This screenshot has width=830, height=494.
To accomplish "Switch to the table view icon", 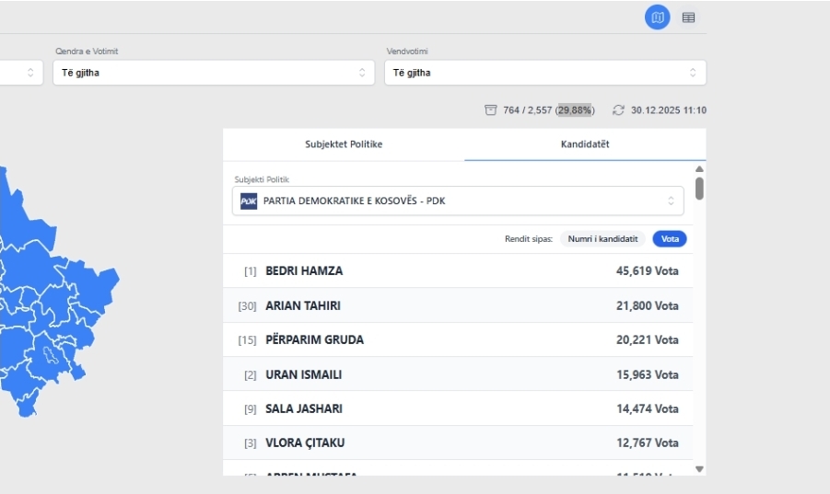I will (688, 17).
